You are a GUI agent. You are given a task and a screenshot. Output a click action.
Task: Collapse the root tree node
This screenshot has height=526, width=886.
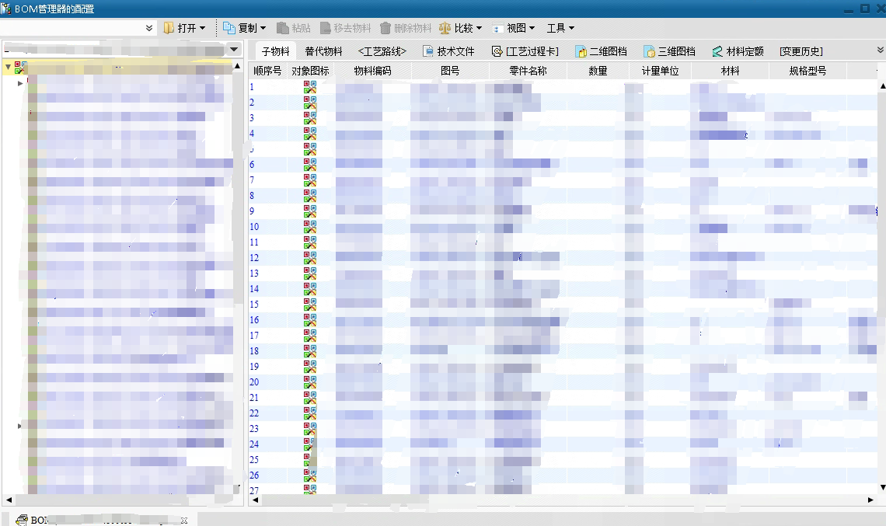click(8, 68)
